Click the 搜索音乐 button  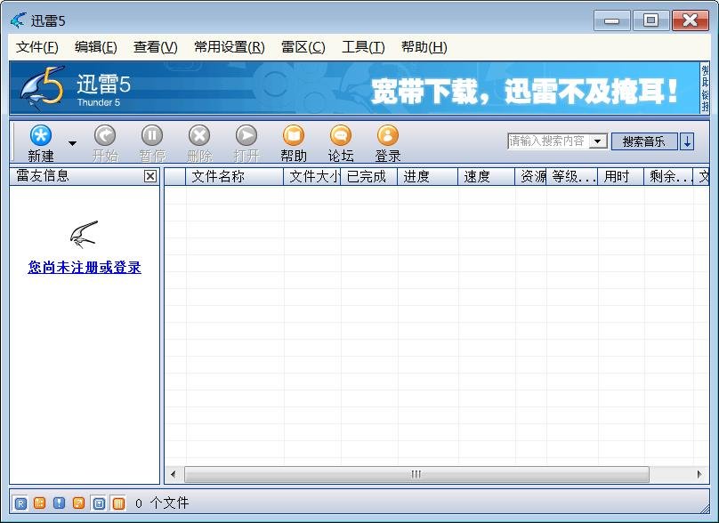click(x=644, y=141)
